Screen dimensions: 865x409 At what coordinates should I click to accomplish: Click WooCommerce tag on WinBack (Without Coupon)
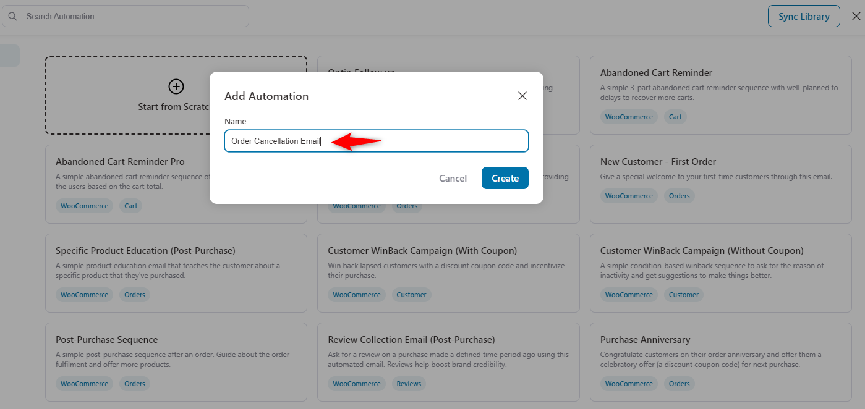(629, 295)
